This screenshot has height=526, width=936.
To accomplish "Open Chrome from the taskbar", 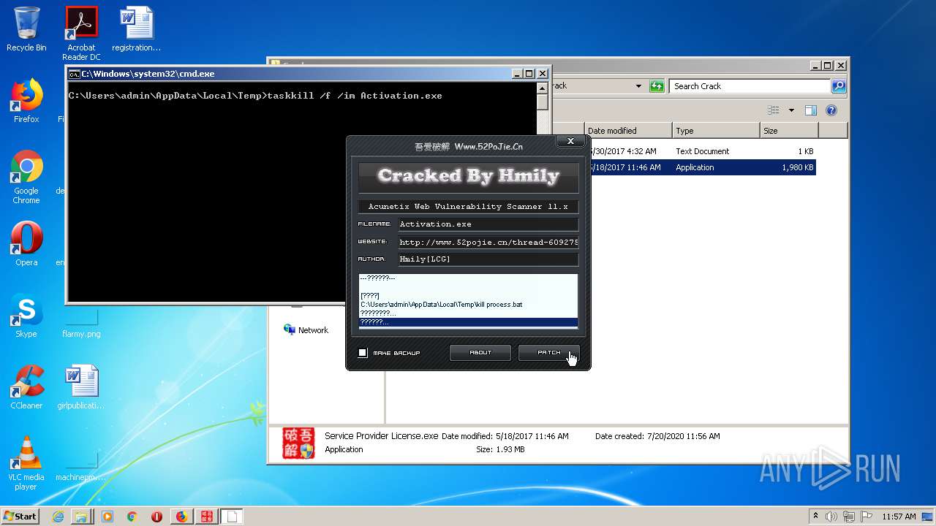I will (x=132, y=517).
